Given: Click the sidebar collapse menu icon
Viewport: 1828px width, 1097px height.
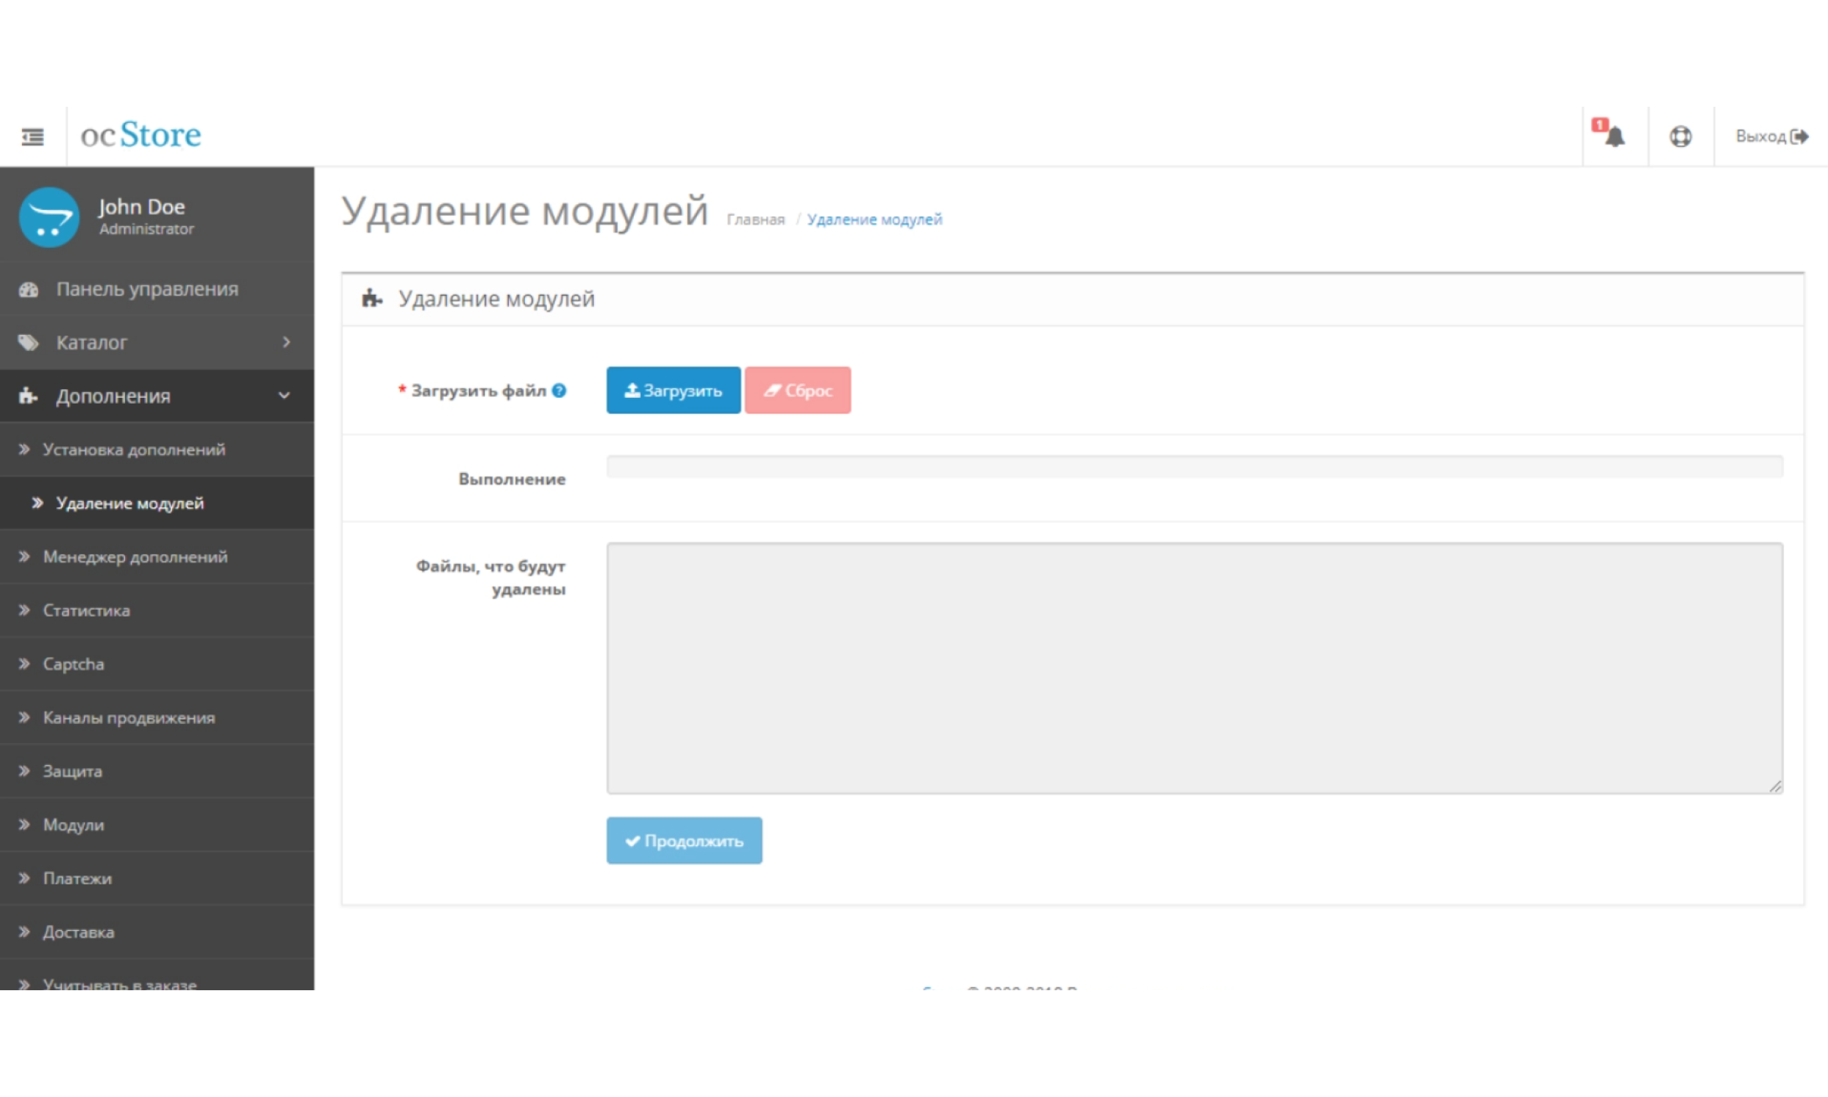Looking at the screenshot, I should 32,137.
